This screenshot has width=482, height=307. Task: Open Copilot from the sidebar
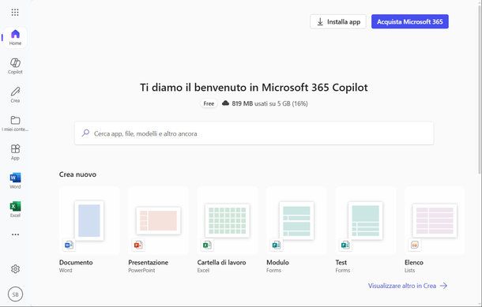pyautogui.click(x=15, y=66)
